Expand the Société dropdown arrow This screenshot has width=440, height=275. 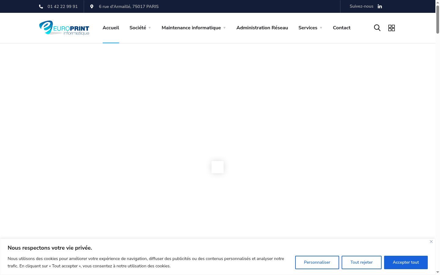tap(150, 28)
